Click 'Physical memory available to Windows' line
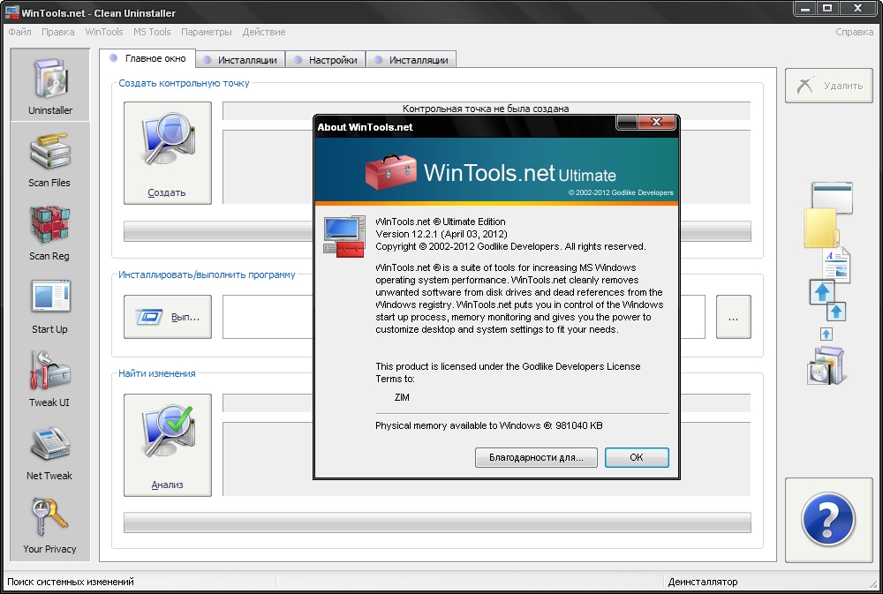Screen dimensions: 883x594 pyautogui.click(x=489, y=425)
